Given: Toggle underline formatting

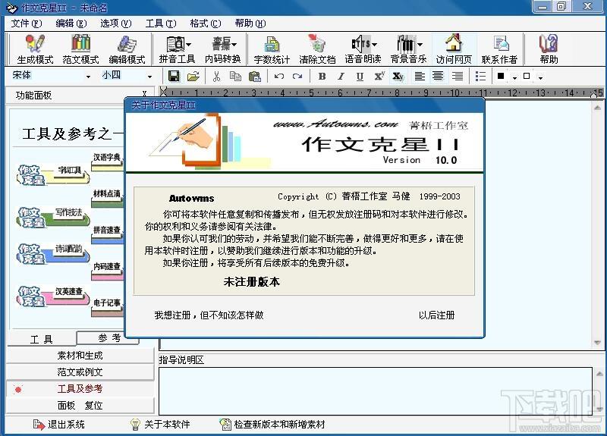Looking at the screenshot, I should (360, 77).
